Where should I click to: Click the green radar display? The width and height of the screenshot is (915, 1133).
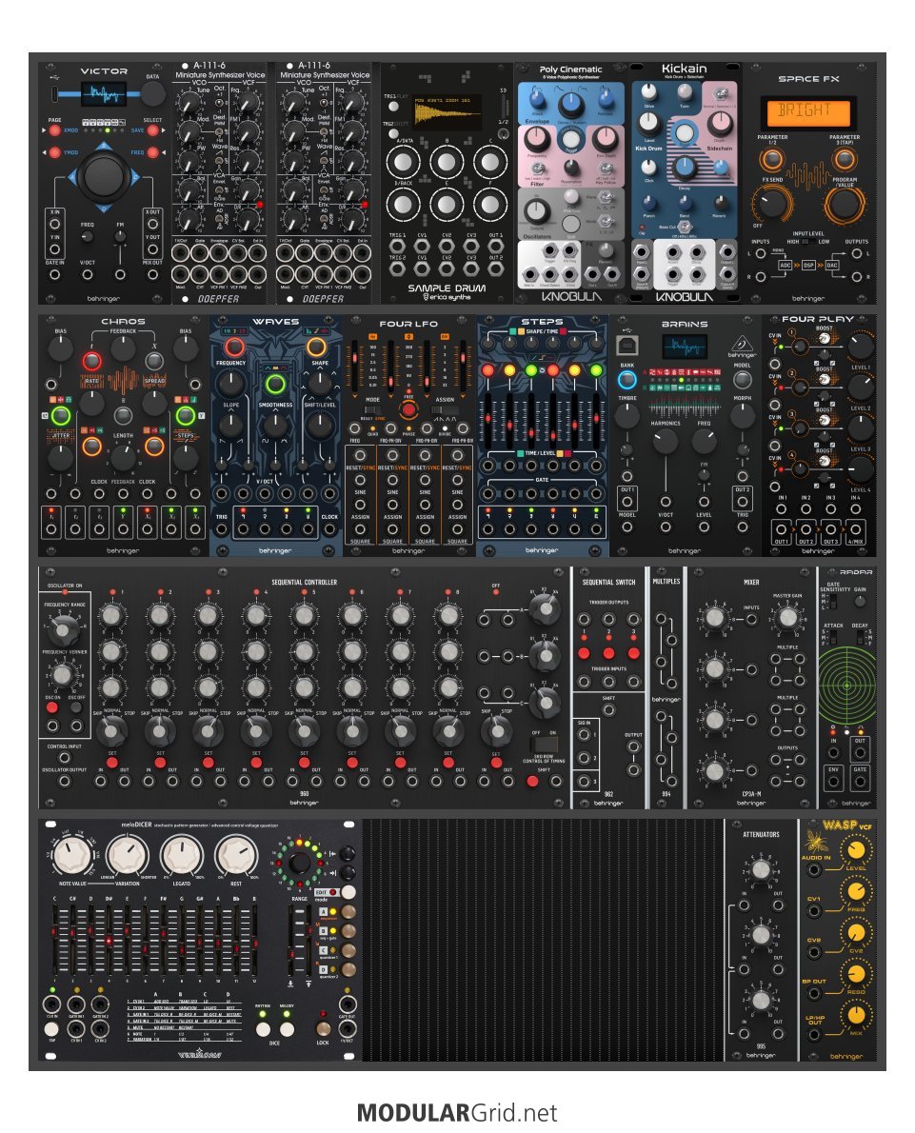845,684
